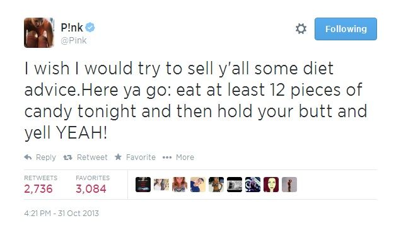The width and height of the screenshot is (401, 240).
Task: Open the gear settings dropdown
Action: click(301, 28)
